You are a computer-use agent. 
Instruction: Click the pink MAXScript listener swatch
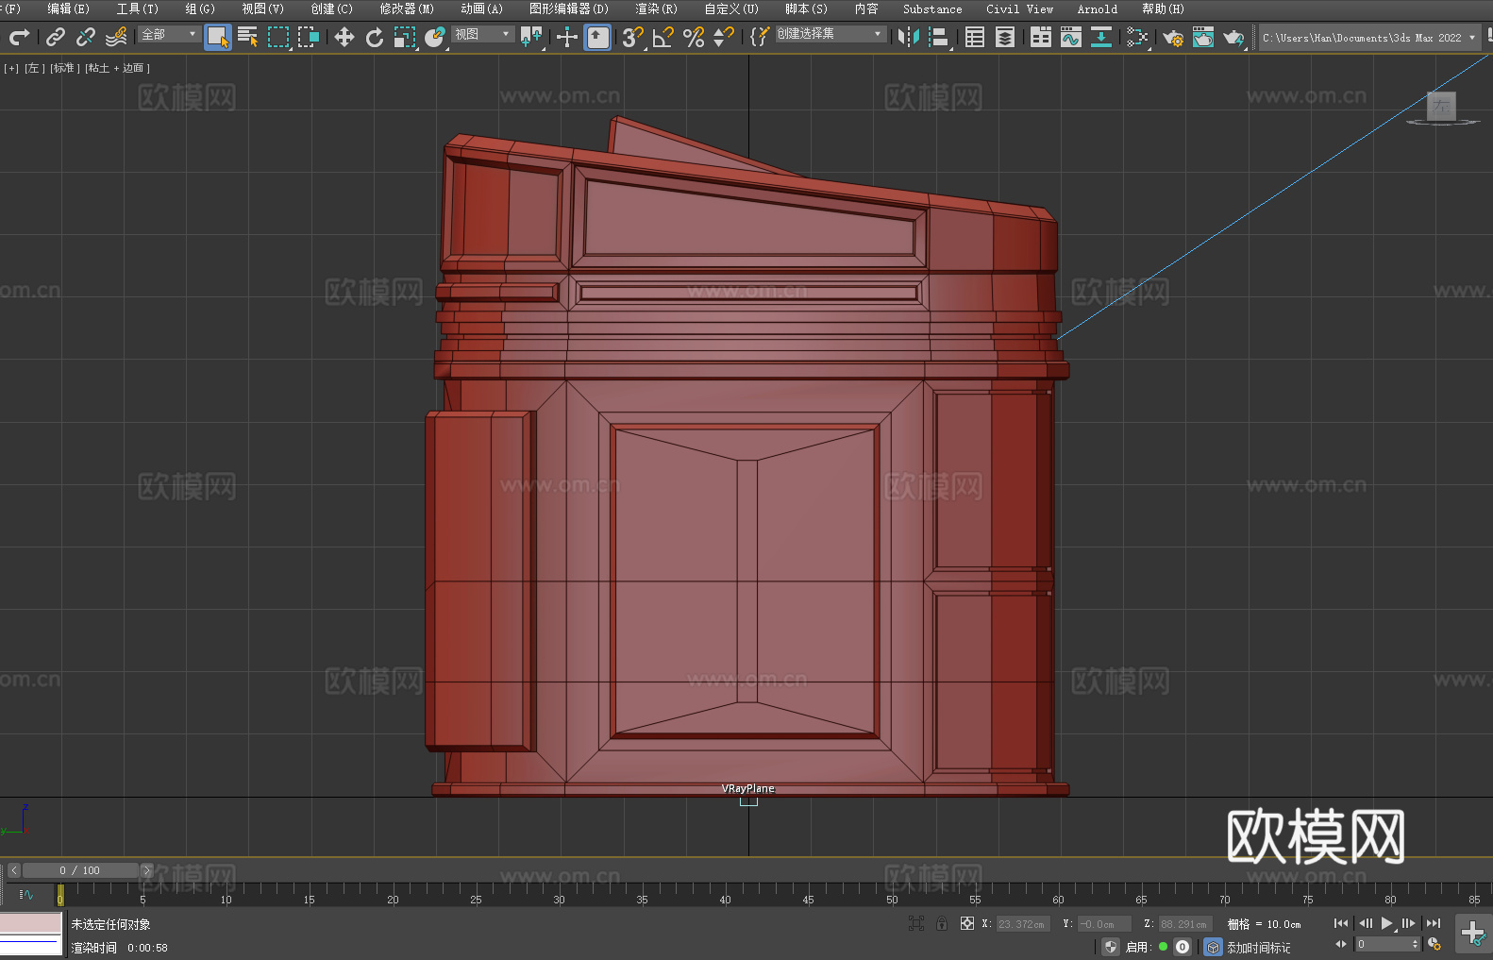31,923
